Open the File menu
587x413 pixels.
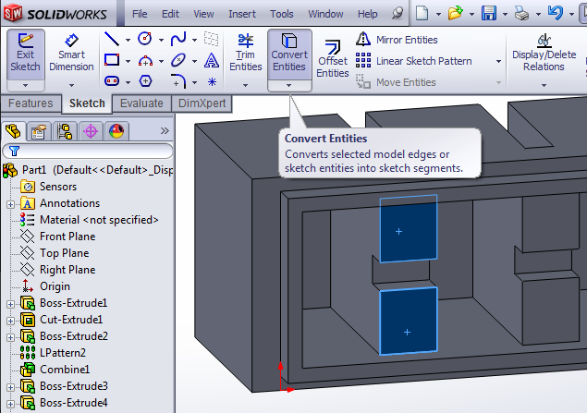140,14
